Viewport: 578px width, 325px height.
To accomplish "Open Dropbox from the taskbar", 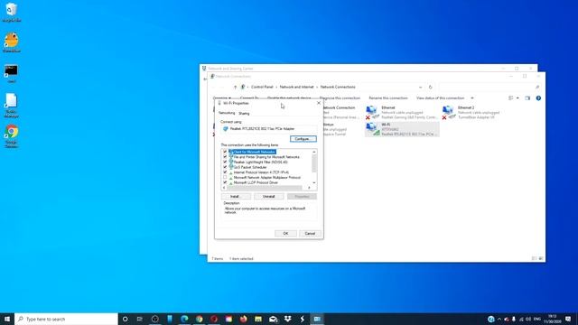I will [x=287, y=319].
